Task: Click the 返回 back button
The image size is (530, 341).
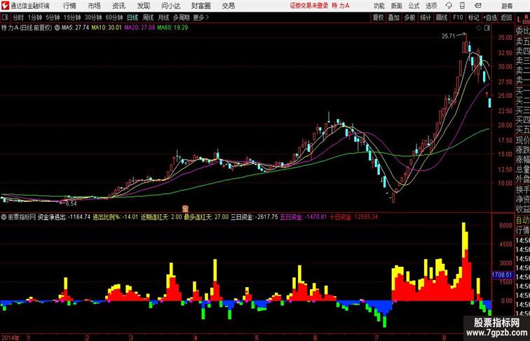Action: pyautogui.click(x=506, y=18)
